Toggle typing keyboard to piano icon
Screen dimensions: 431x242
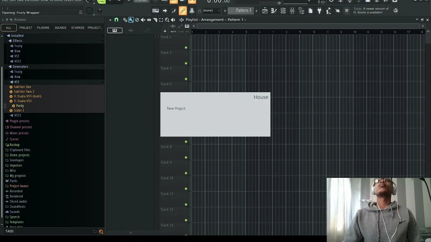click(156, 11)
